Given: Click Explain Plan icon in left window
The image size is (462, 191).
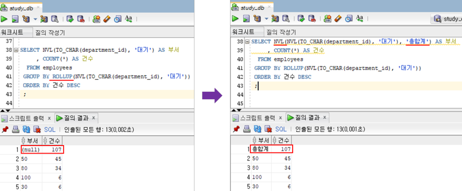Looking at the screenshot, I should tap(26, 19).
